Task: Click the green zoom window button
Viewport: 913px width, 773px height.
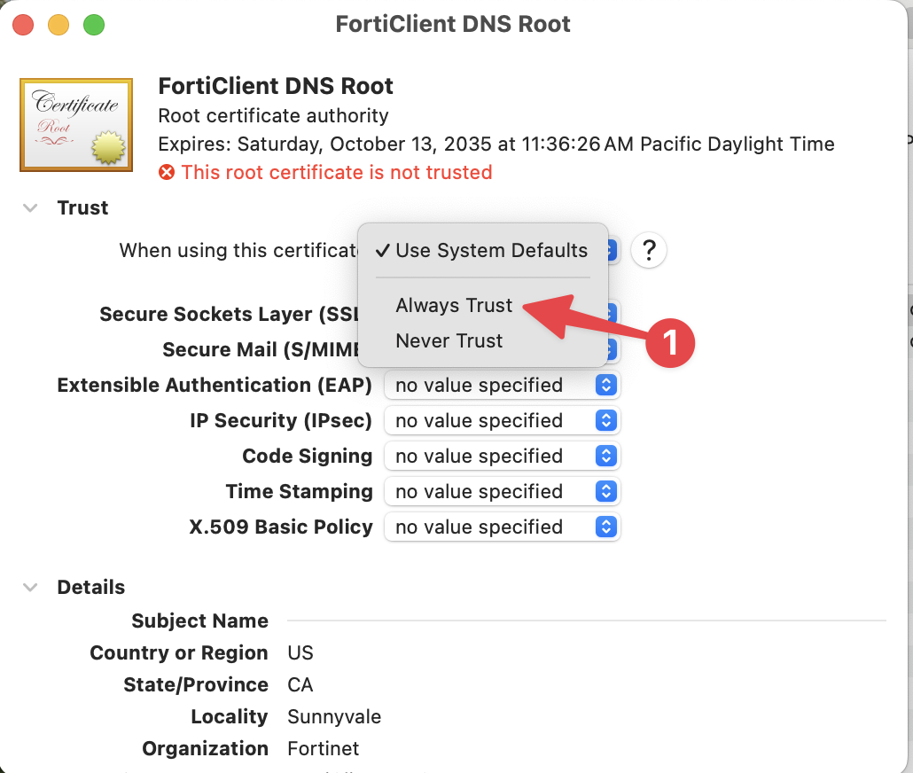Action: click(93, 25)
